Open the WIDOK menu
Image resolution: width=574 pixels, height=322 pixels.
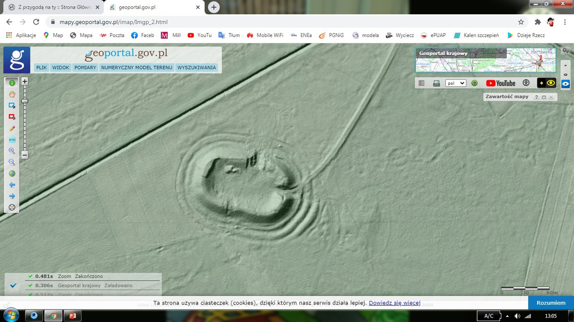click(61, 68)
